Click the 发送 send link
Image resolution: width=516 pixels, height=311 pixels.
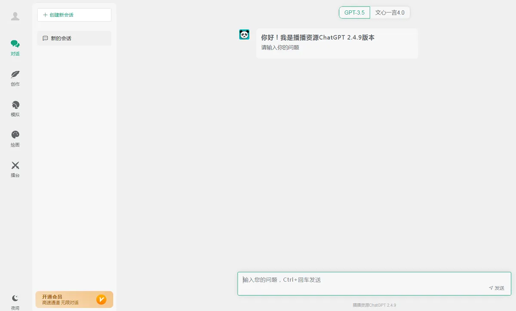(499, 288)
